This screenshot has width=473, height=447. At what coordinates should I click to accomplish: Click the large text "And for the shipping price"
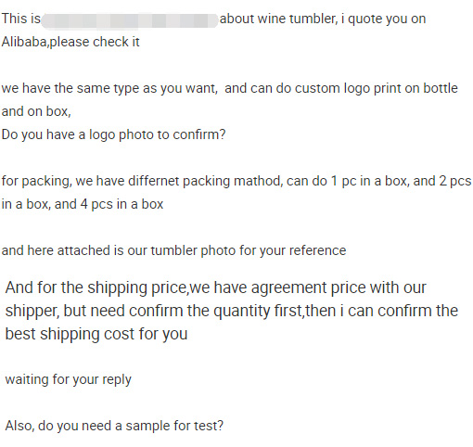coord(96,287)
